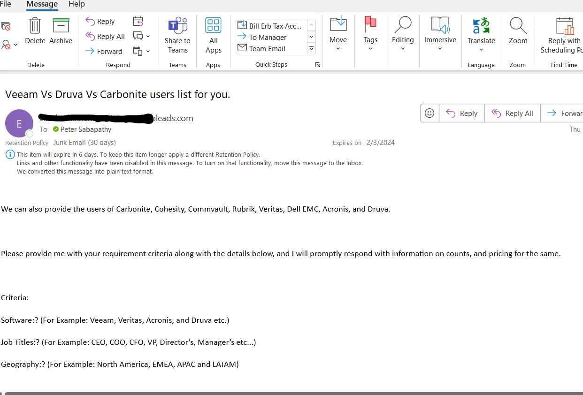Click the 'Geography:?' line in body
Image resolution: width=583 pixels, height=395 pixels.
[x=120, y=364]
